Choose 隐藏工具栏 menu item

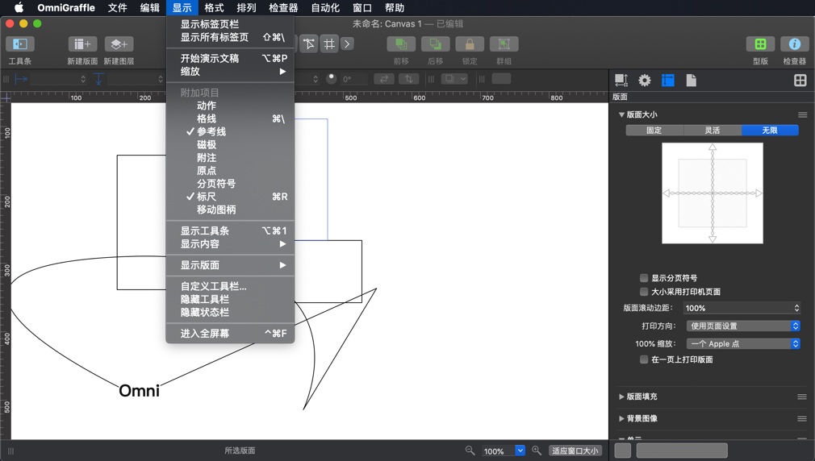(x=230, y=300)
